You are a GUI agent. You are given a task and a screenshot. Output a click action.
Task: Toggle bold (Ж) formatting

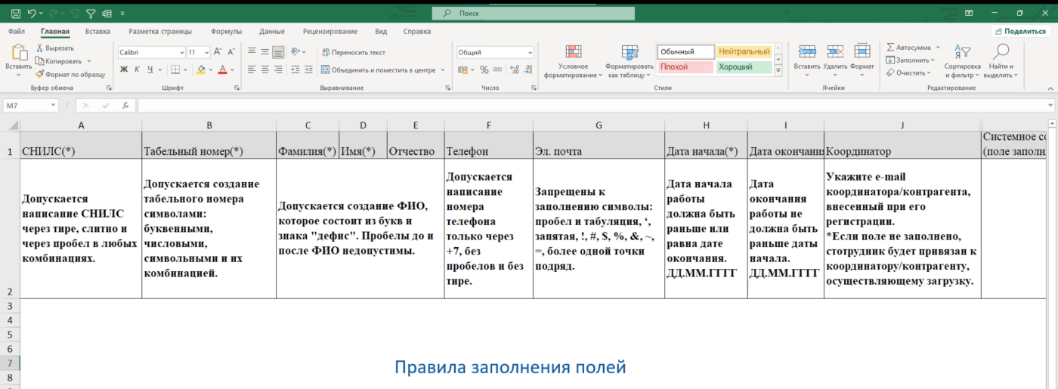(124, 69)
